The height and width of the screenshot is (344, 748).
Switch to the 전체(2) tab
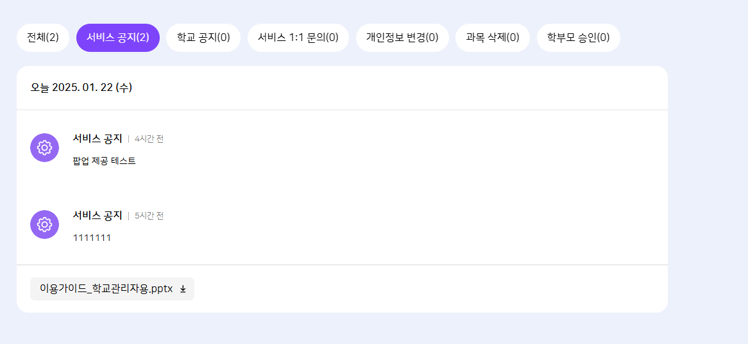click(43, 37)
